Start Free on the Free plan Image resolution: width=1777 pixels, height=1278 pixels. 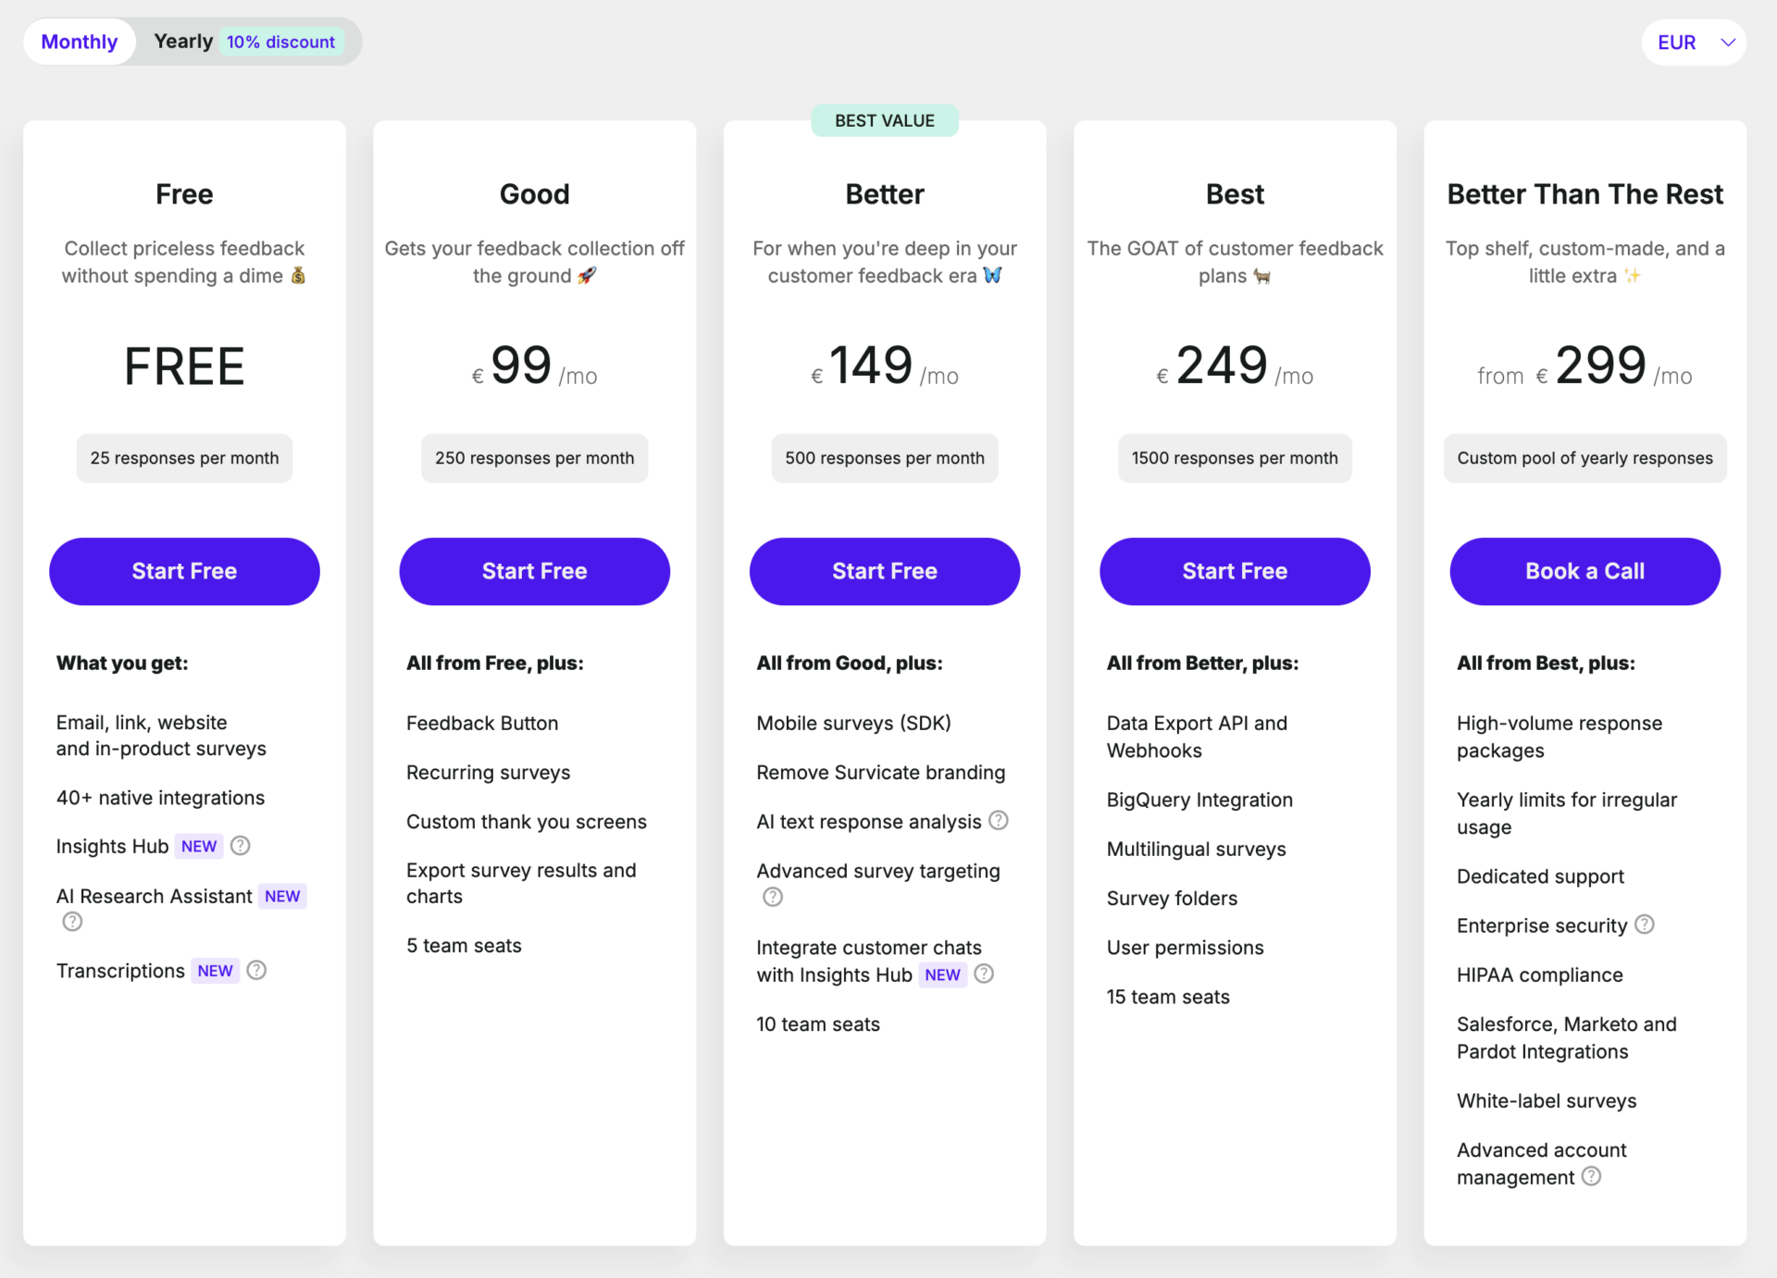[184, 571]
